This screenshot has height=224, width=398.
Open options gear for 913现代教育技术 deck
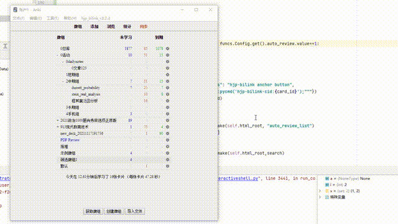(x=167, y=127)
